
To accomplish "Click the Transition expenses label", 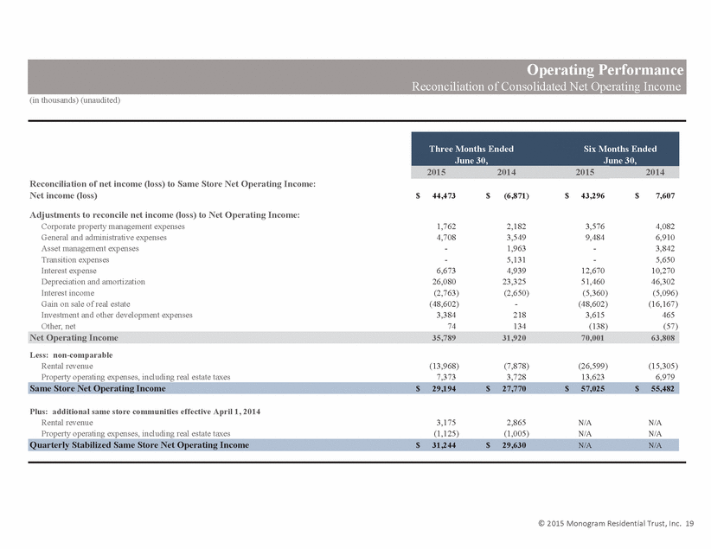I will pyautogui.click(x=74, y=259).
